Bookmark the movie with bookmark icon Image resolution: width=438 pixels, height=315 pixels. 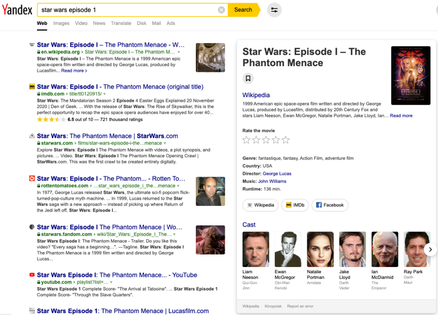(248, 78)
